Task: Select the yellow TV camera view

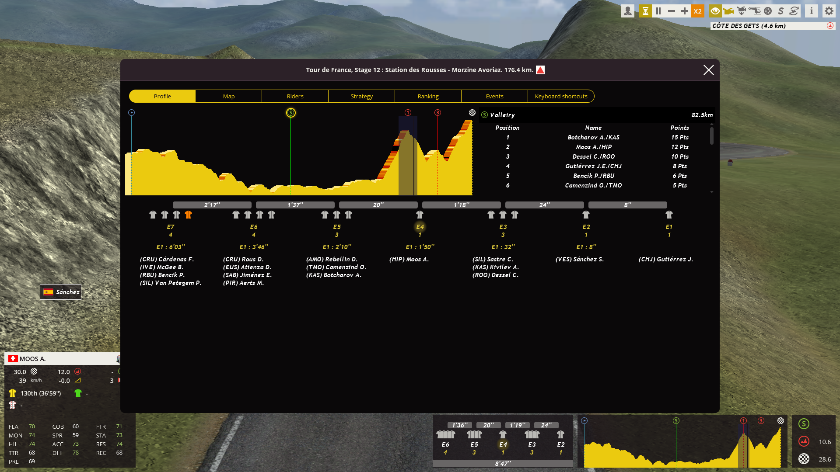Action: coord(728,11)
